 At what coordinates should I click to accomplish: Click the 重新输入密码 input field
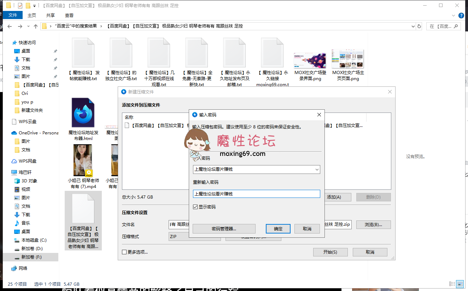click(x=256, y=194)
